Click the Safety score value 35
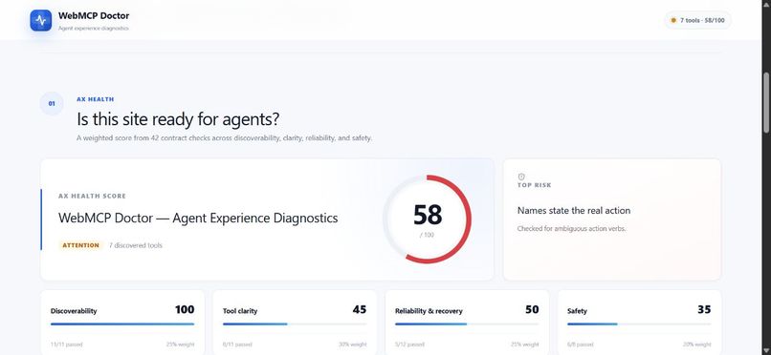Image resolution: width=771 pixels, height=355 pixels. pyautogui.click(x=704, y=310)
